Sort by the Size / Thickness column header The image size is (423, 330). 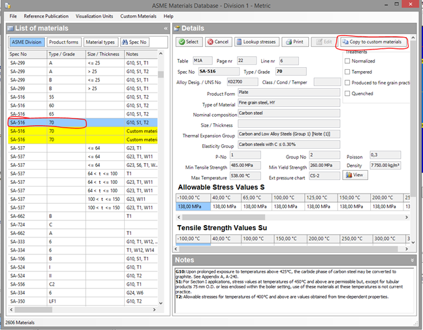click(105, 54)
